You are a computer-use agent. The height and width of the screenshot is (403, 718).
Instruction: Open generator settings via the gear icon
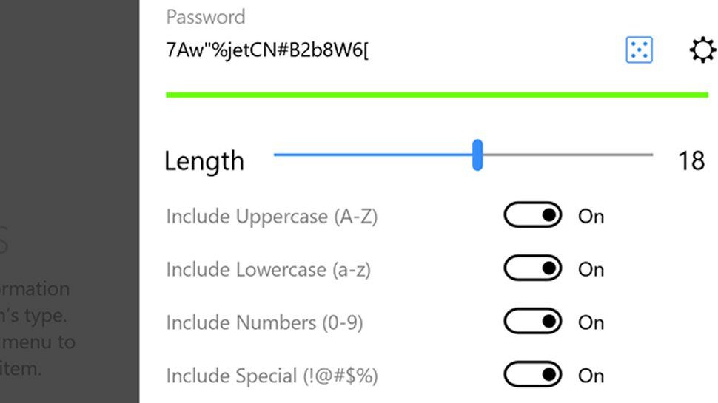coord(702,51)
